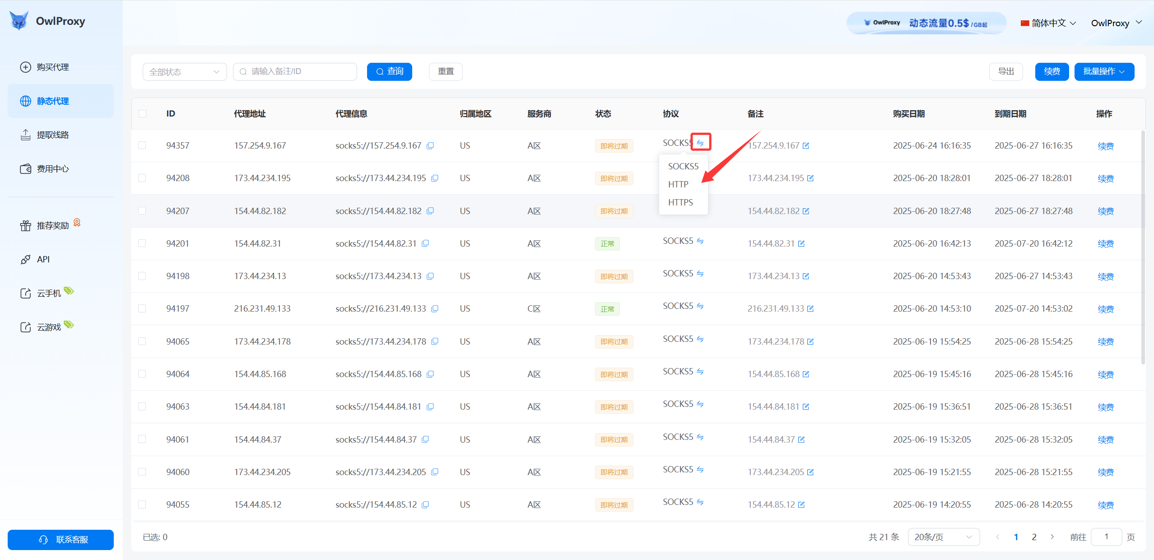Open the 全部状态 status filter dropdown
Image resolution: width=1154 pixels, height=560 pixels.
185,72
